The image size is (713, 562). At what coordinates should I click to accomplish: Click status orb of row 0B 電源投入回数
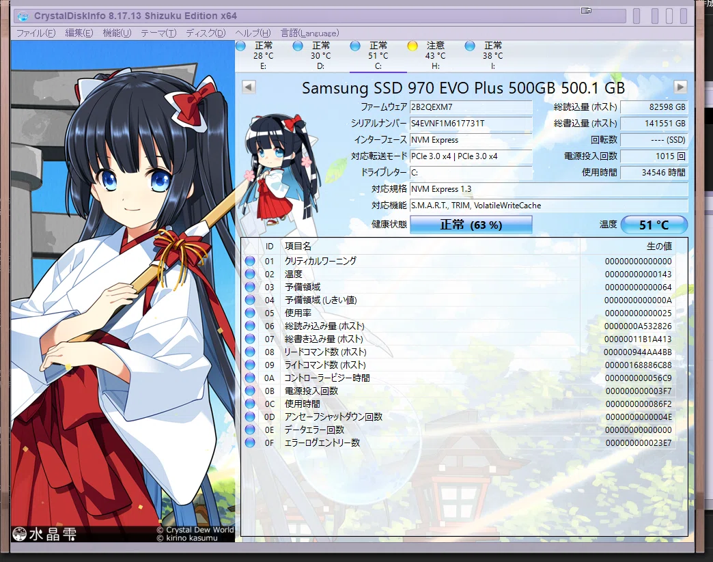(x=250, y=391)
